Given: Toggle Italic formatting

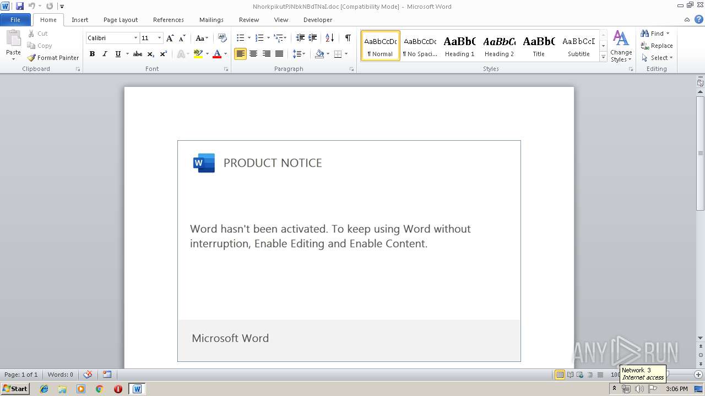Looking at the screenshot, I should point(105,54).
